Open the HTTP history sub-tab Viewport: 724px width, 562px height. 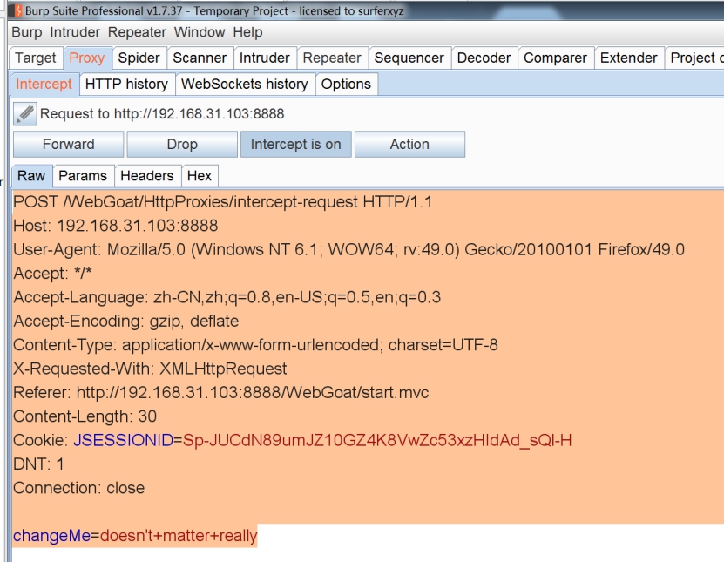(126, 84)
